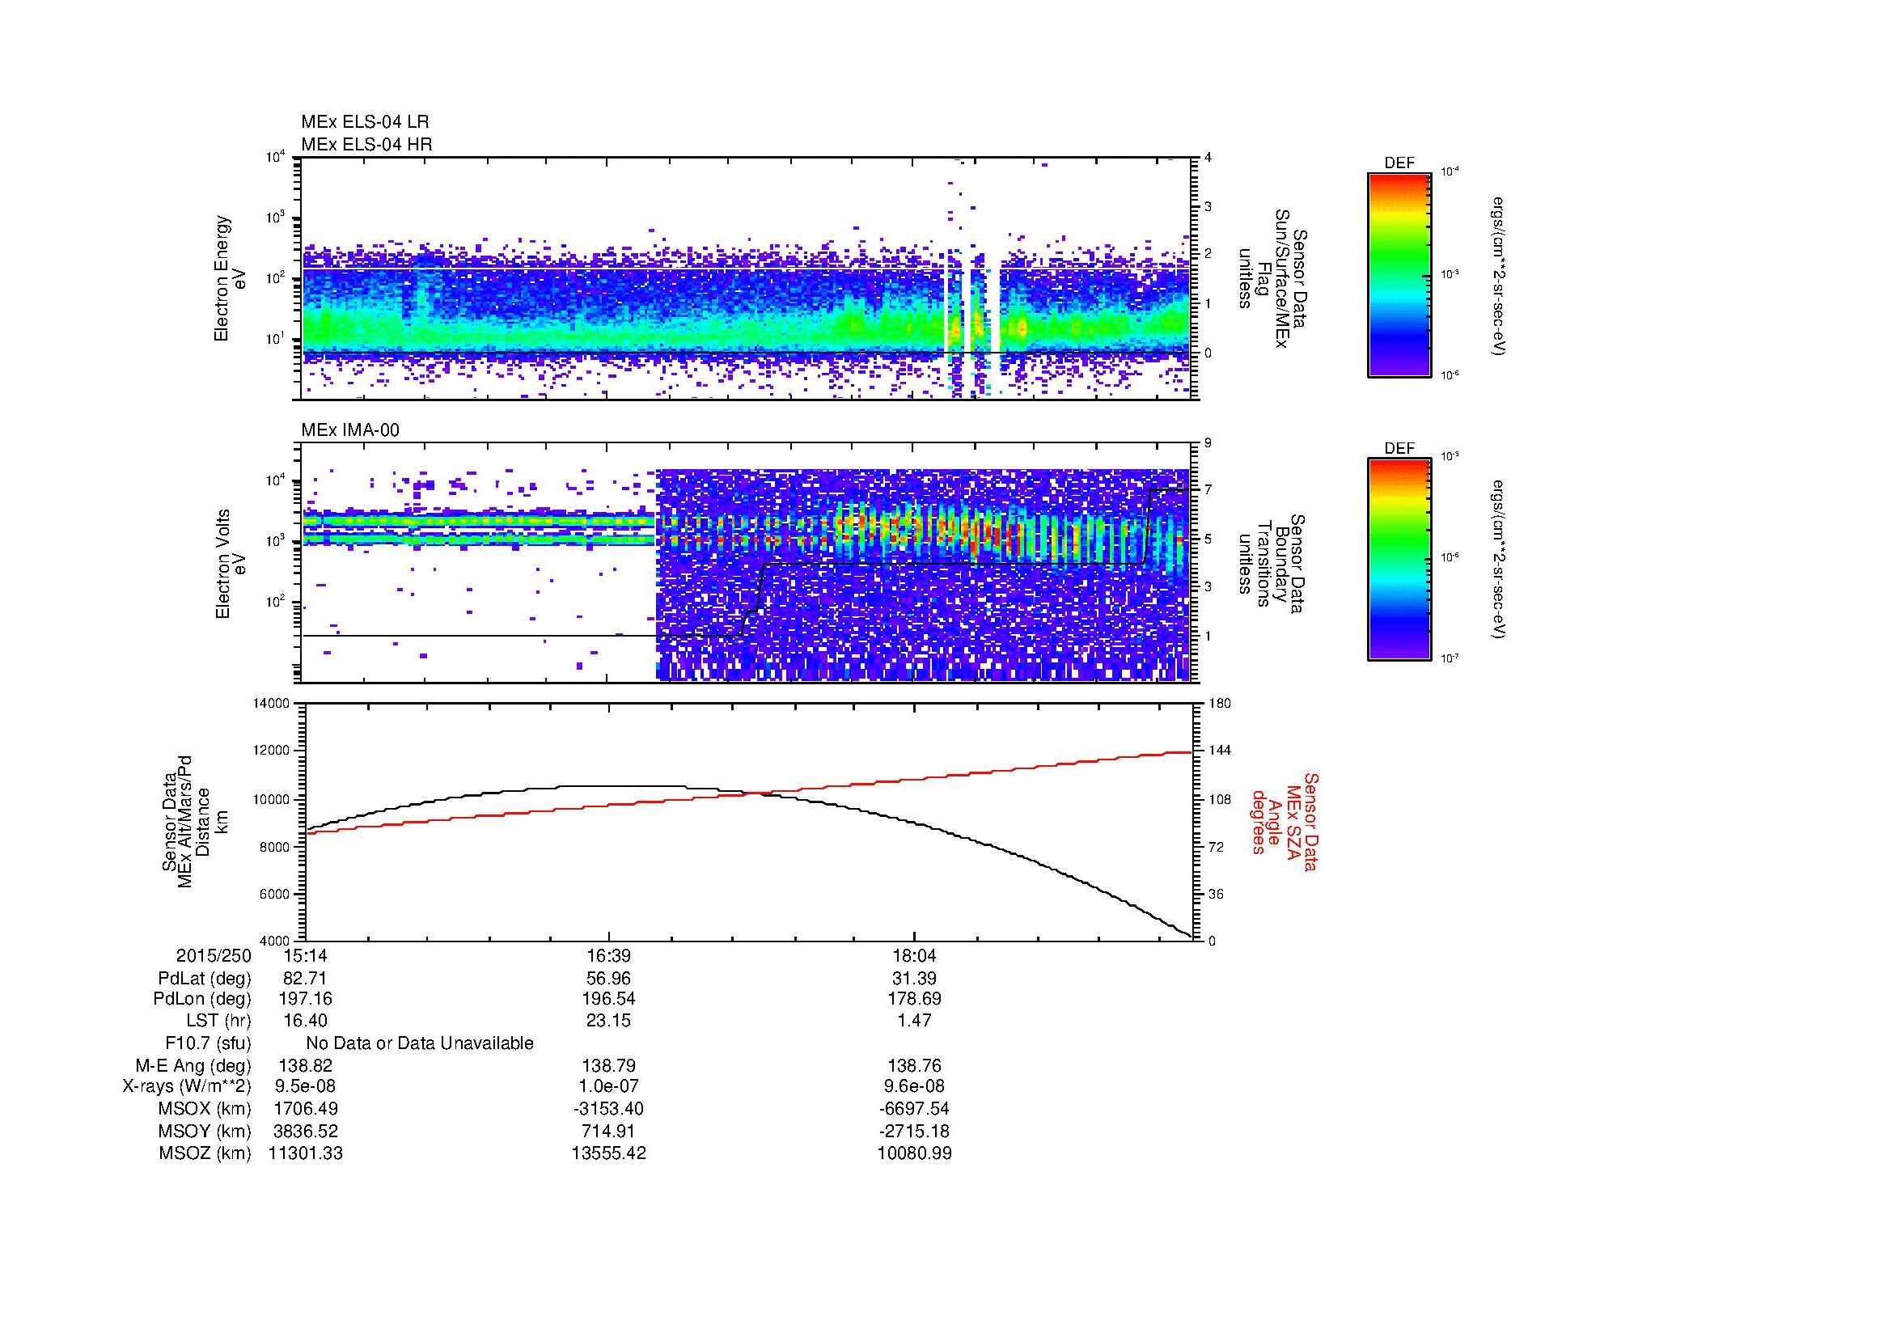Select the MSOZ value 13555.42
The image size is (1892, 1337).
(608, 1153)
